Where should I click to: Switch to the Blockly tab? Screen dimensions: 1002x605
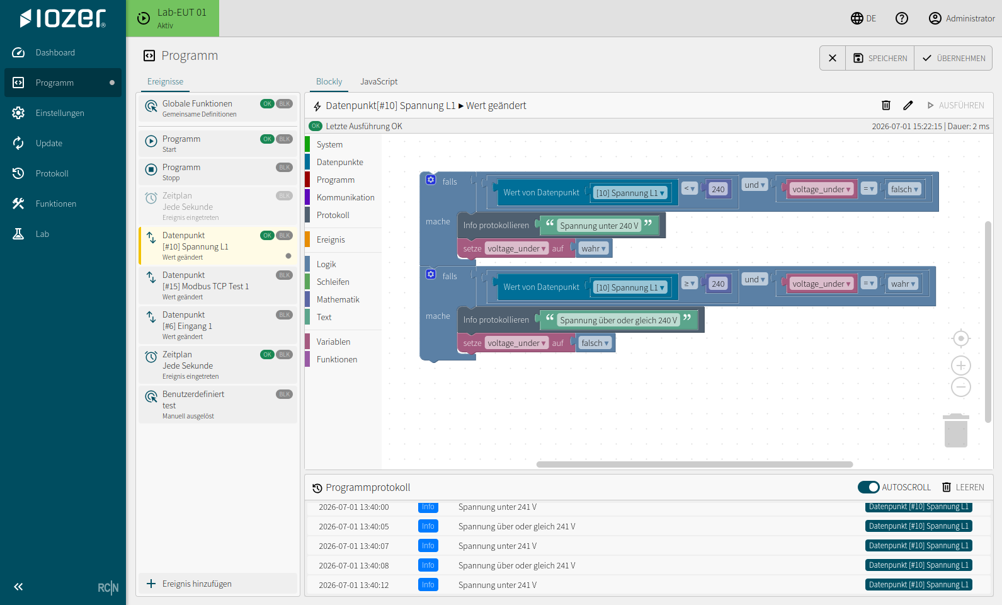click(x=329, y=81)
